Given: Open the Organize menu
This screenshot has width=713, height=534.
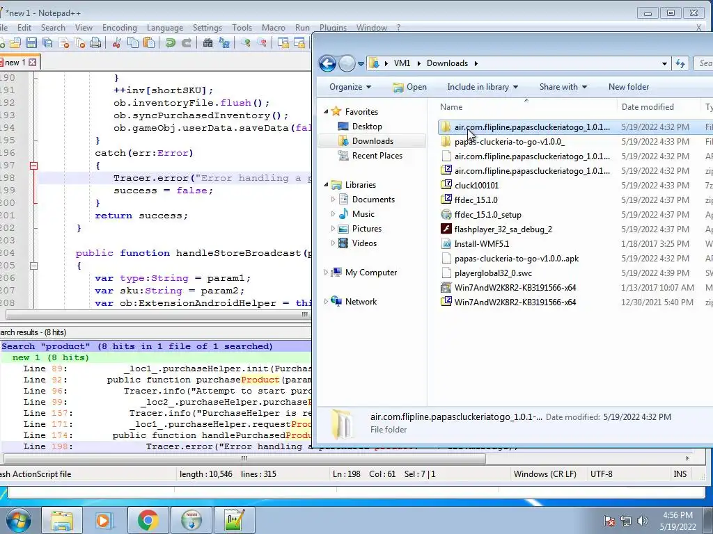Looking at the screenshot, I should (350, 87).
